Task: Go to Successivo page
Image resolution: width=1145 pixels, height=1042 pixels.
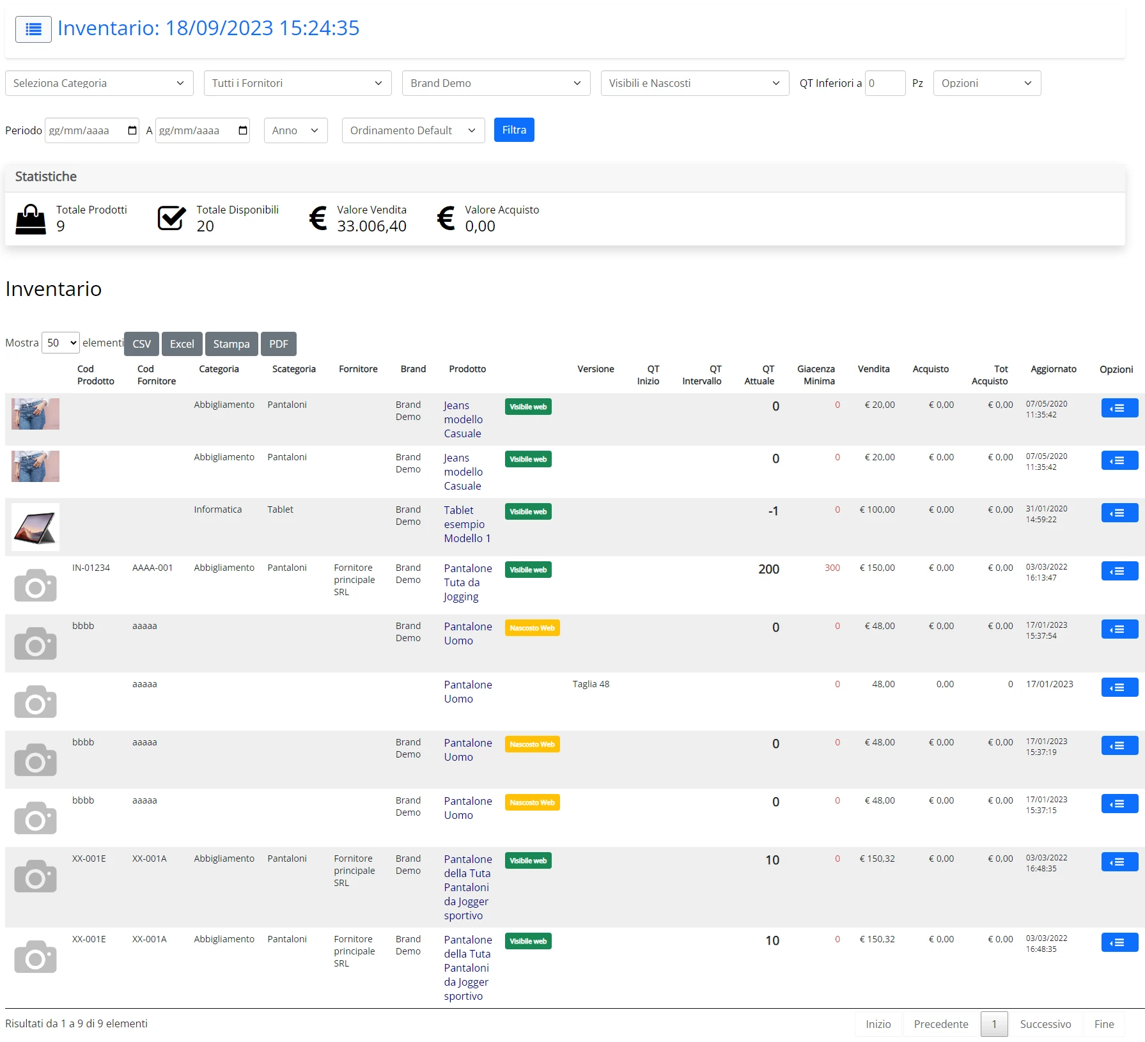Action: pos(1045,1024)
